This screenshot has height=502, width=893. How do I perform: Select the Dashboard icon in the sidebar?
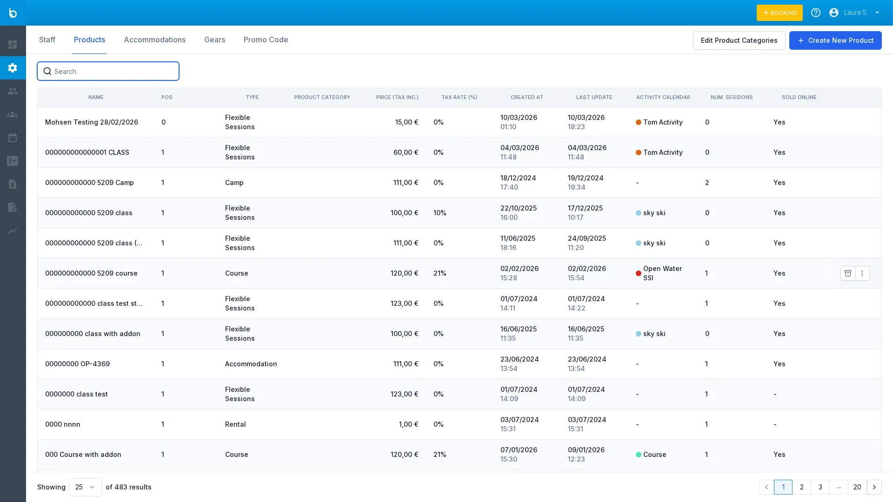[x=13, y=45]
